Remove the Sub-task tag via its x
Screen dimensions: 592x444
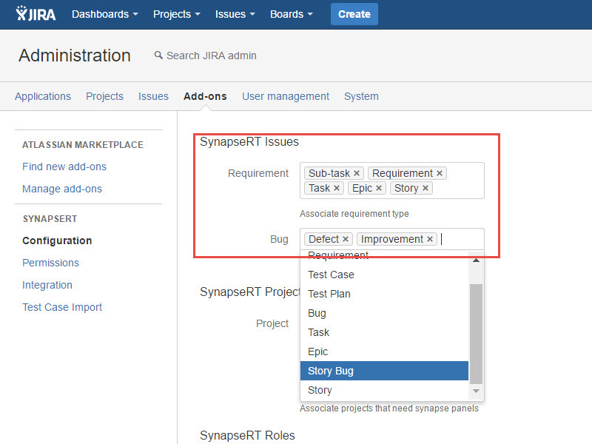point(357,174)
